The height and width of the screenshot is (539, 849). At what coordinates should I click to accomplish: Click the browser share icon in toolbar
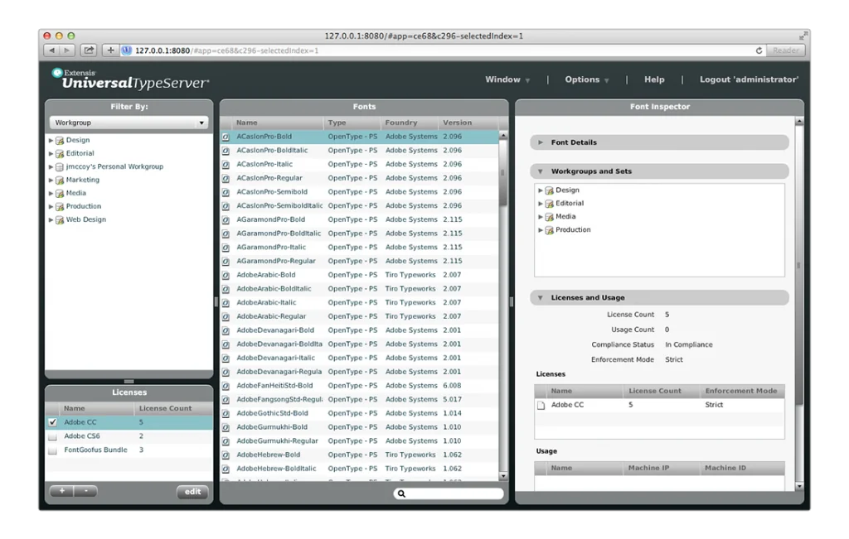pos(89,51)
